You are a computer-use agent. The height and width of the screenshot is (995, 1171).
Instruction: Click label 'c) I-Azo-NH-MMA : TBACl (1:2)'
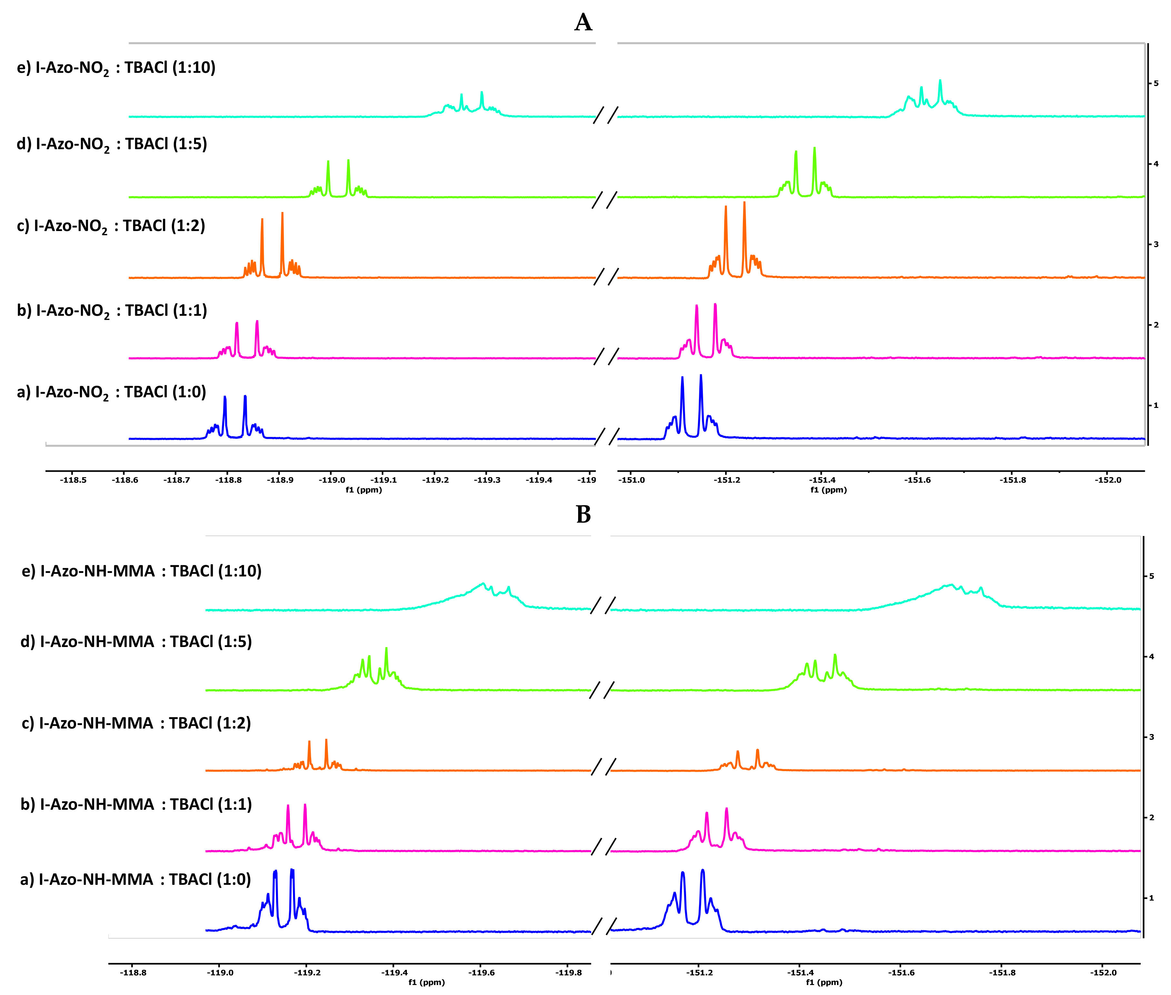[x=136, y=723]
